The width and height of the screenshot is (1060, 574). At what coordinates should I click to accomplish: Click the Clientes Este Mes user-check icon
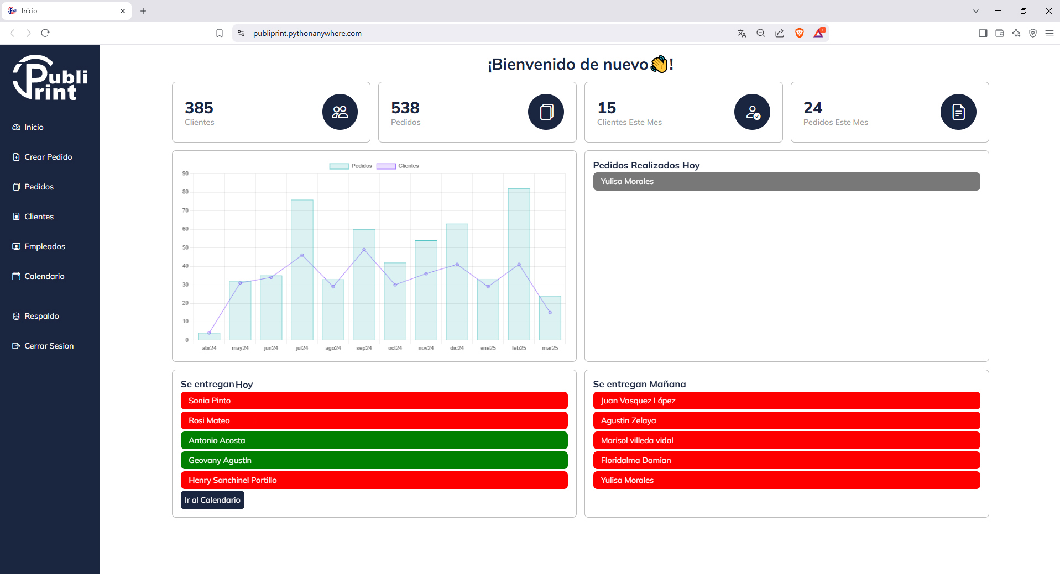752,112
